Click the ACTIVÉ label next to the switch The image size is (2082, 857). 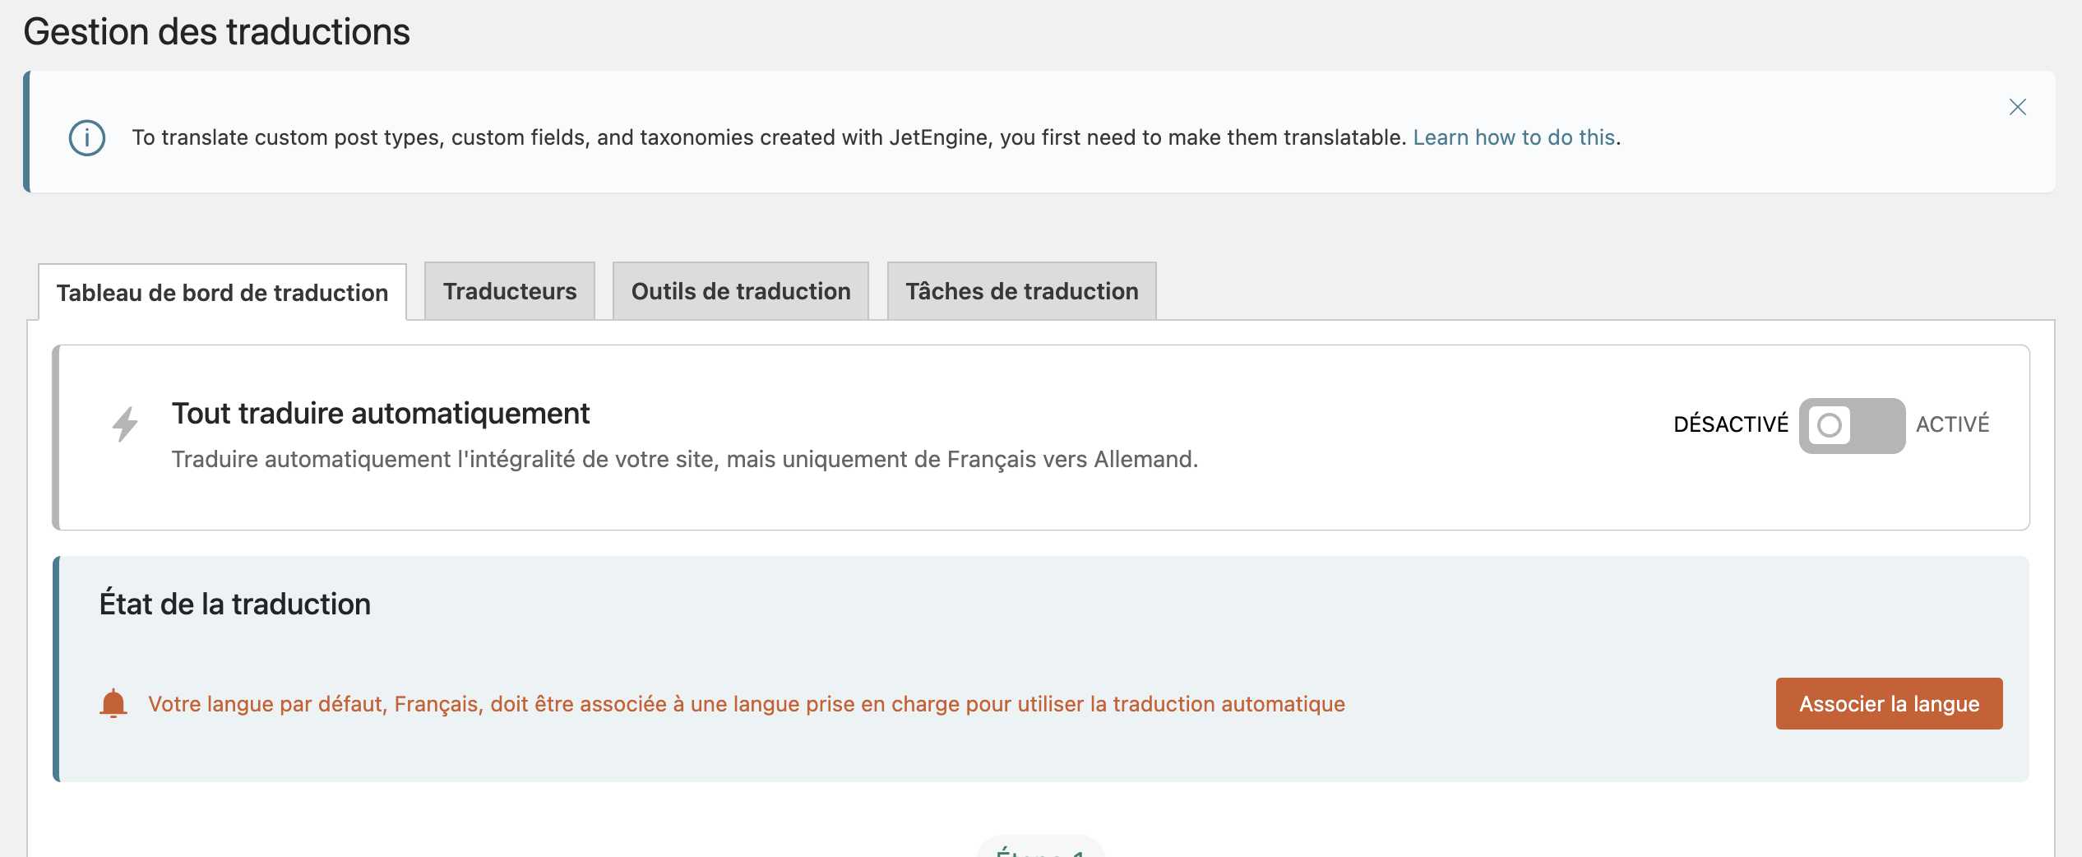[x=1952, y=424]
